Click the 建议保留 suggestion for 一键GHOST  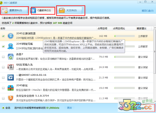click(143, 78)
